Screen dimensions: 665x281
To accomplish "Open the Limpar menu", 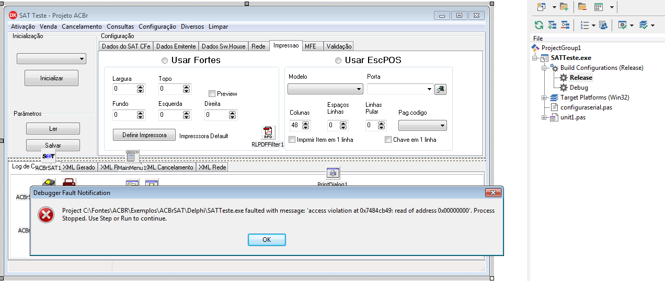I will tap(218, 27).
